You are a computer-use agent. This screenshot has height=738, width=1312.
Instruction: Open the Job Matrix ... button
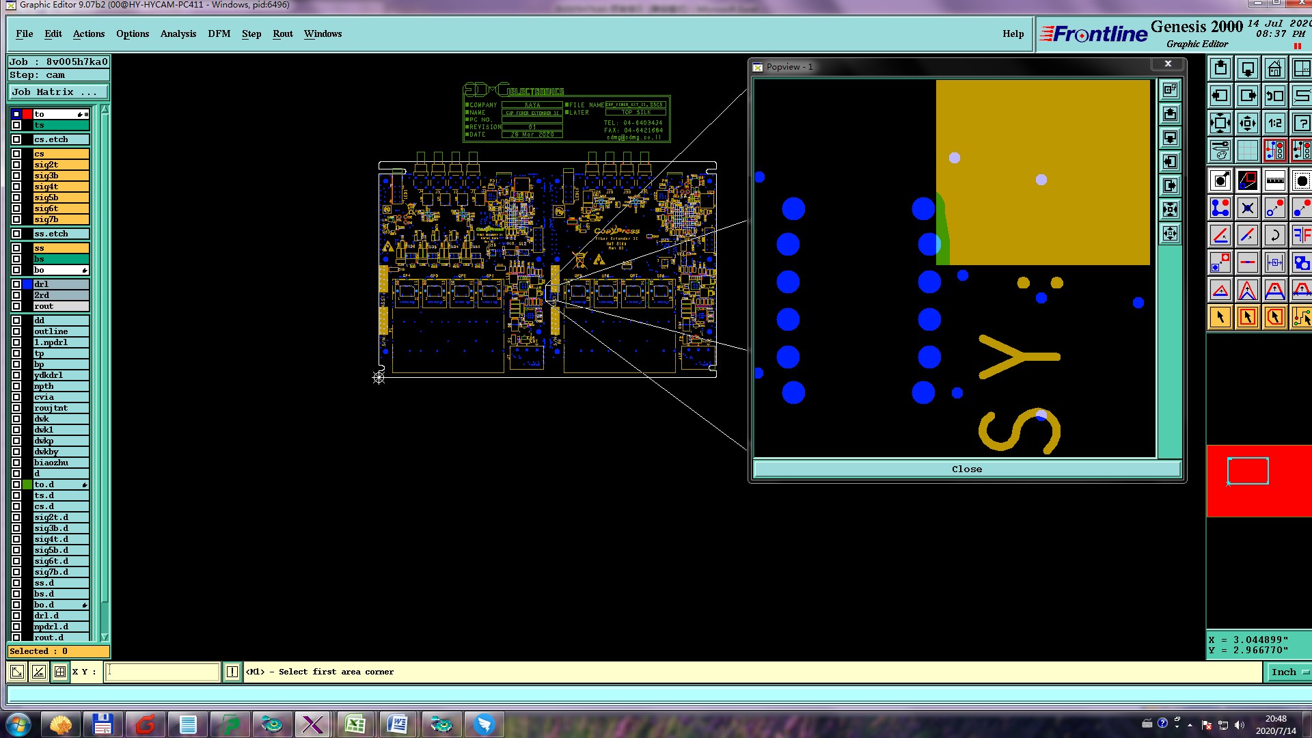click(58, 92)
